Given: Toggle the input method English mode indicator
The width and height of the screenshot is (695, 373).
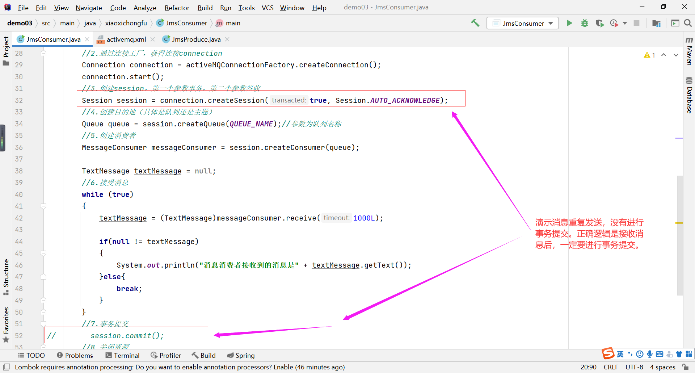Looking at the screenshot, I should pyautogui.click(x=620, y=354).
